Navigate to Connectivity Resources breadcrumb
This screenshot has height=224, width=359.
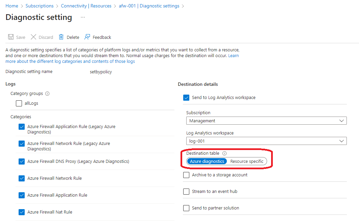pyautogui.click(x=86, y=6)
